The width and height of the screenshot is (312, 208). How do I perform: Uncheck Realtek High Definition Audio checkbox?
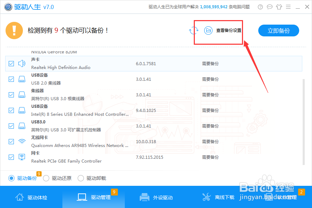(x=11, y=63)
